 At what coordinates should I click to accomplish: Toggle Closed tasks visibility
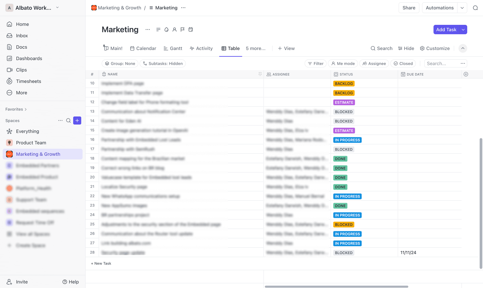tap(403, 63)
